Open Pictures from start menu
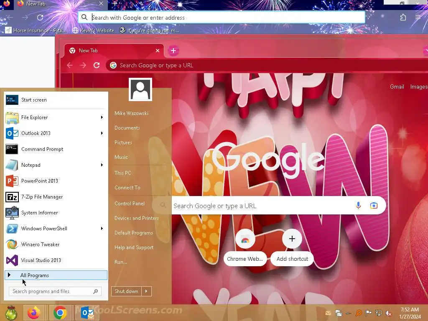The width and height of the screenshot is (428, 321). click(123, 143)
